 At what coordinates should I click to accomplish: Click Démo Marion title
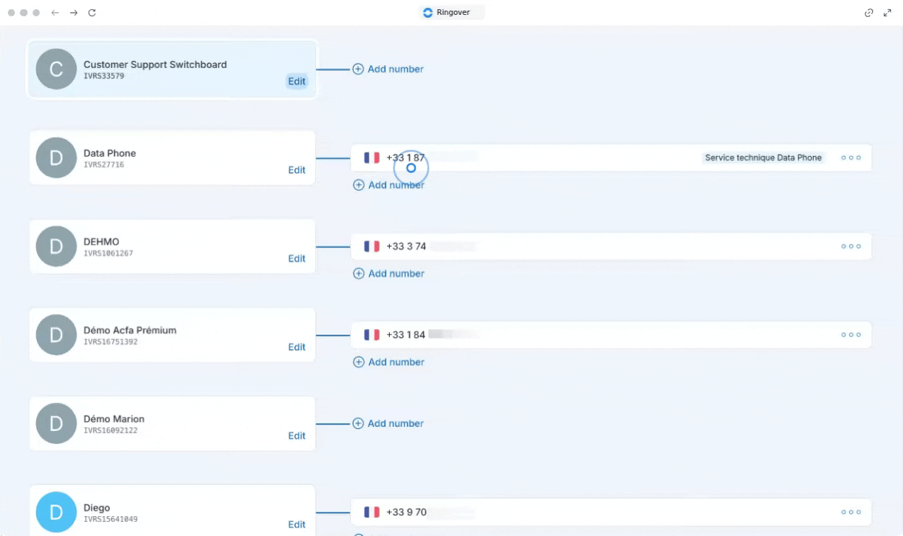pos(114,419)
